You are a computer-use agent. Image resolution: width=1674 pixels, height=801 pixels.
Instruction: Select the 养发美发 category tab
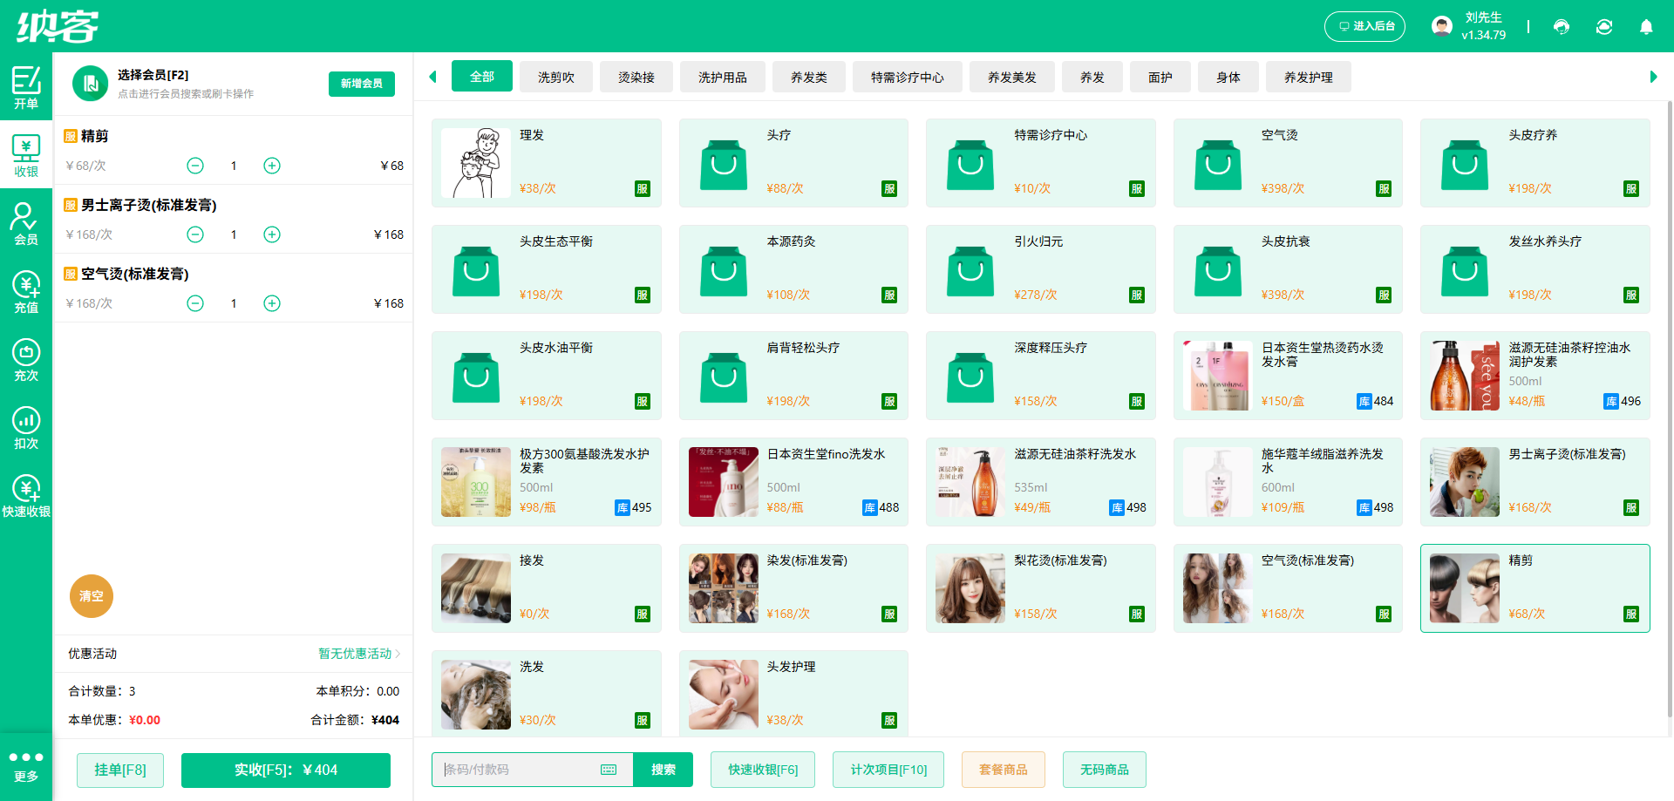(1012, 77)
